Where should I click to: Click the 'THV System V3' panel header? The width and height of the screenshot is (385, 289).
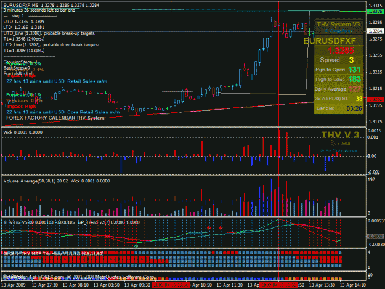tap(339, 25)
